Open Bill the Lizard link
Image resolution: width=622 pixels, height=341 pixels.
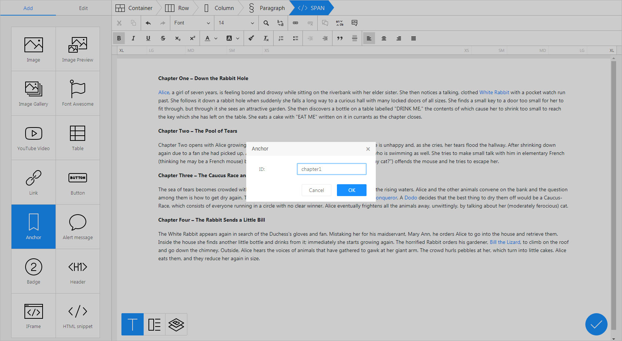[505, 242]
